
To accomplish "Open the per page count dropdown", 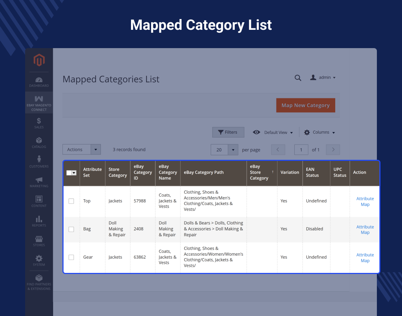I will 224,149.
